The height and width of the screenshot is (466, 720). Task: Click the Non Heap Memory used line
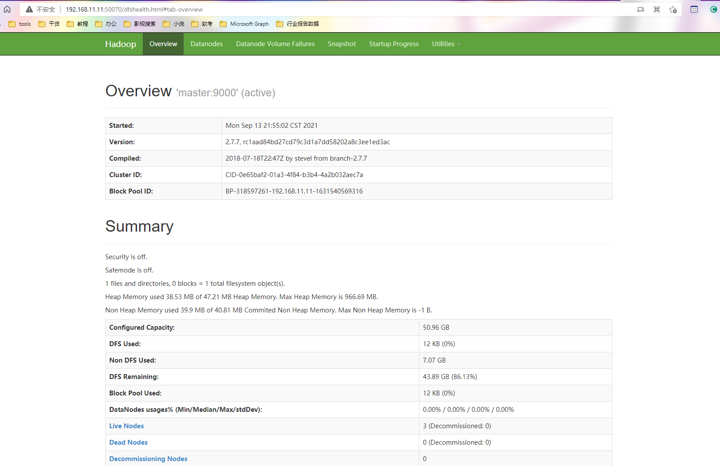(x=269, y=310)
